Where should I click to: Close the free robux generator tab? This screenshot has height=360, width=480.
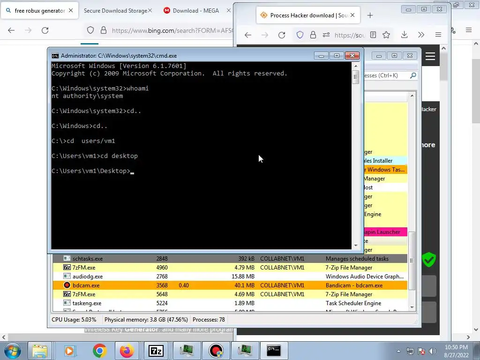click(x=71, y=10)
